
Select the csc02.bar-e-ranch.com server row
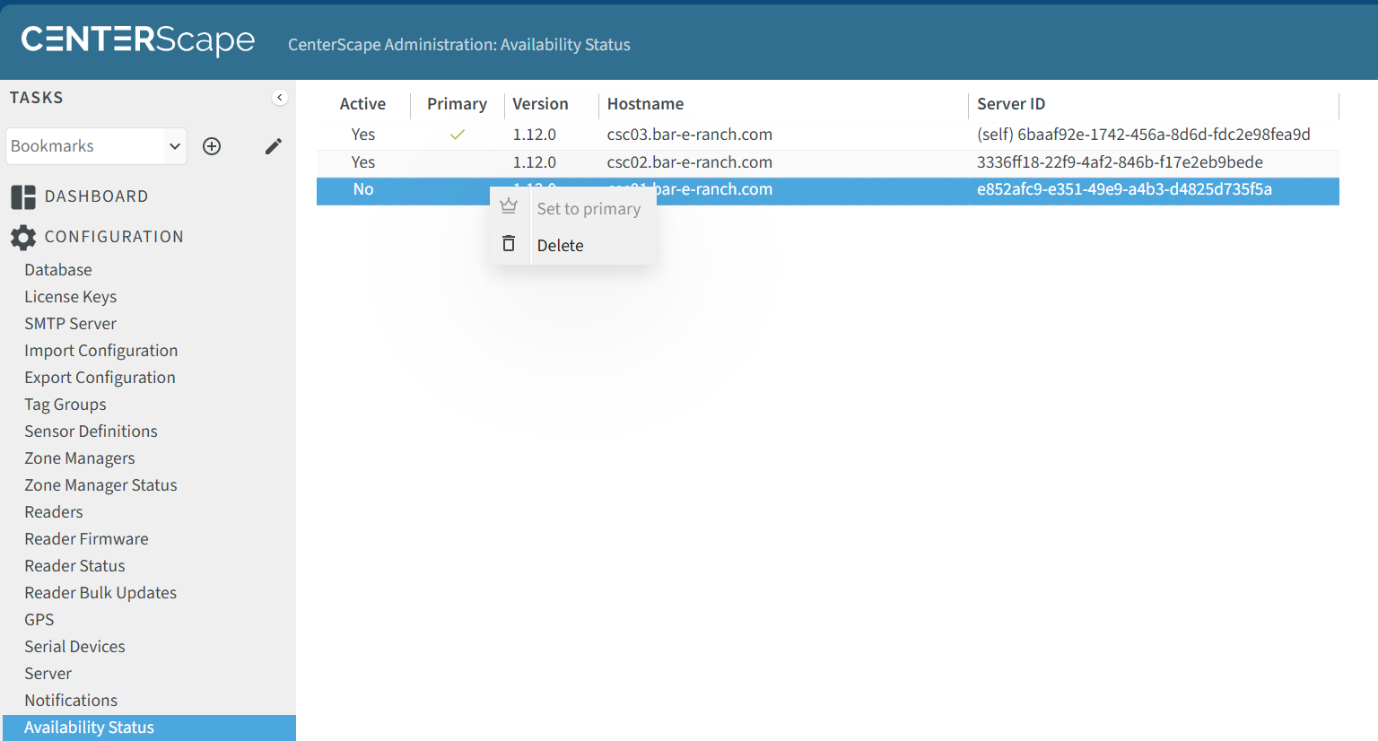coord(689,162)
